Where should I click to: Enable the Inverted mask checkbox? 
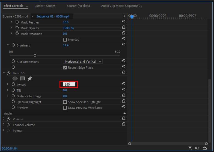(x=65, y=40)
